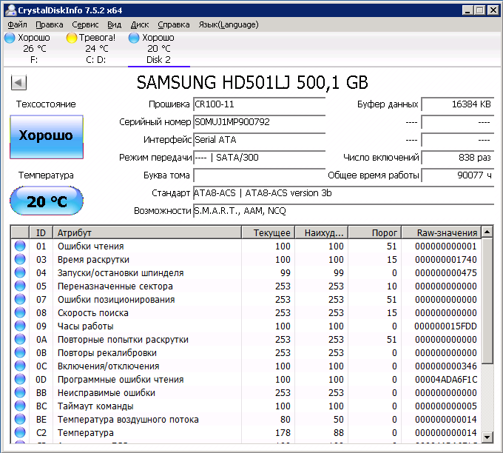Click the Число включений value 838 раз
This screenshot has height=453, width=503.
point(457,158)
